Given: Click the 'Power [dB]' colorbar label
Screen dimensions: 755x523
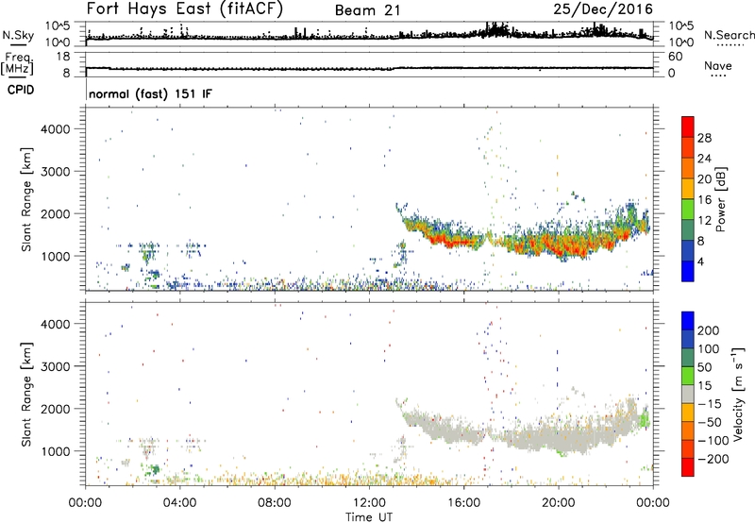Looking at the screenshot, I should [721, 199].
